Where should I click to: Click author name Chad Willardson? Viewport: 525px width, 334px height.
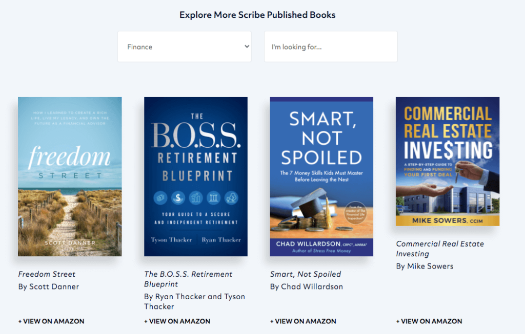306,286
